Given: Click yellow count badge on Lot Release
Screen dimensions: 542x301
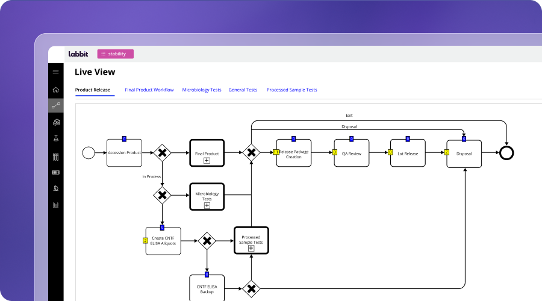Looking at the screenshot, I should pos(390,152).
